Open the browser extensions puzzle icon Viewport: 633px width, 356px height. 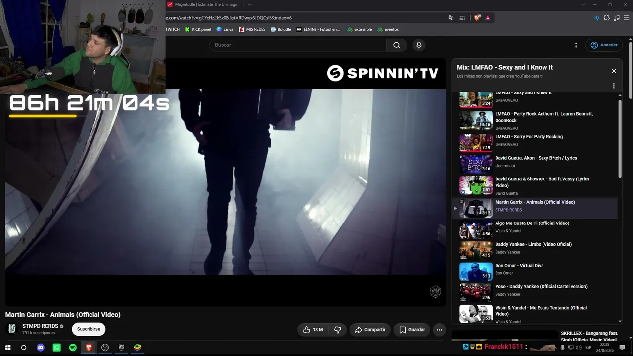click(607, 18)
